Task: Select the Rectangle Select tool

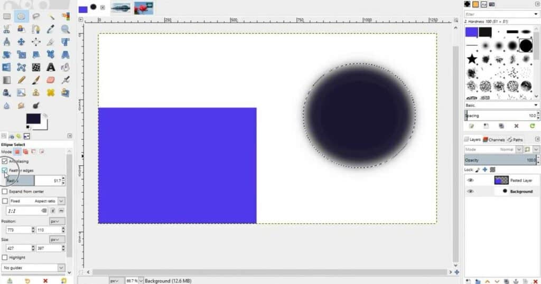Action: [x=6, y=16]
